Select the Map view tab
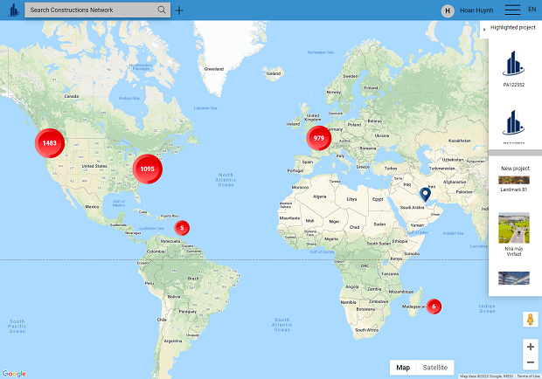542x379 pixels. tap(403, 368)
